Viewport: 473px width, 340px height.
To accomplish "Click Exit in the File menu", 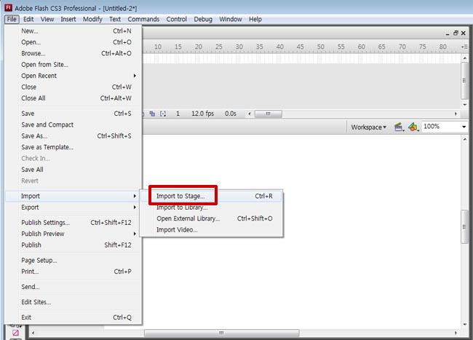I will pos(73,317).
